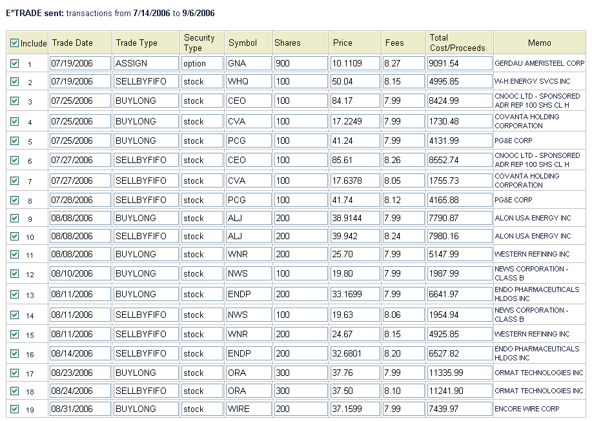Edit the Symbol field containing GNA
This screenshot has width=592, height=421.
pyautogui.click(x=248, y=63)
